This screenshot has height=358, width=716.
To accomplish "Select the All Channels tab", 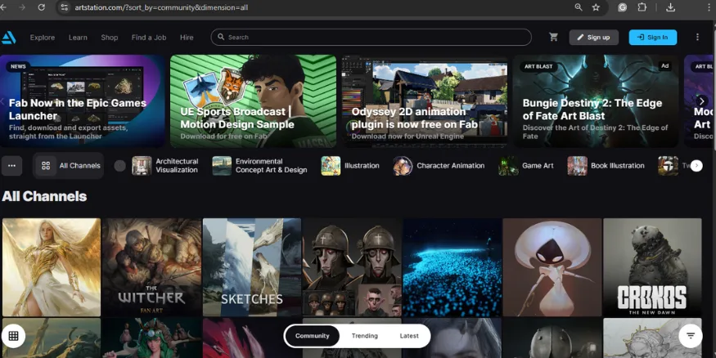I will pos(69,166).
